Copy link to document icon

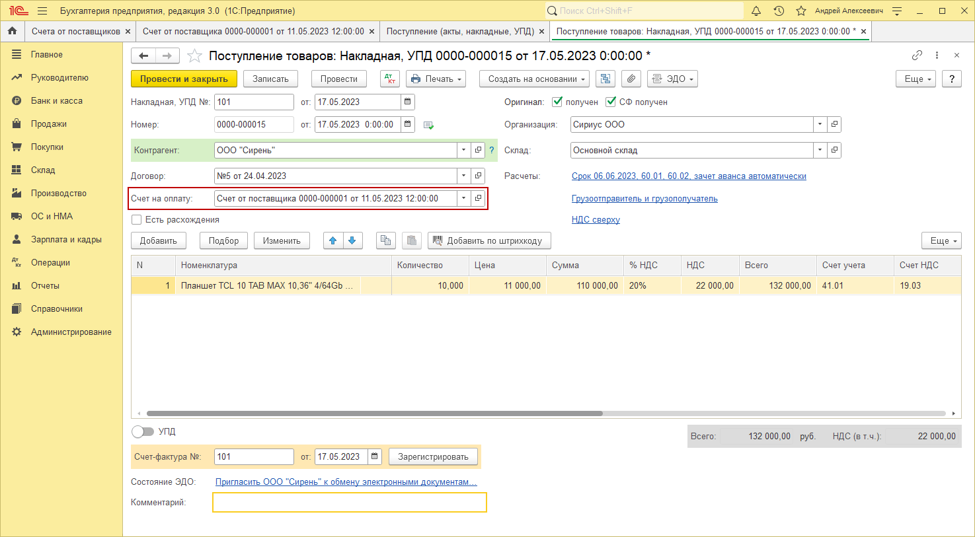[917, 55]
